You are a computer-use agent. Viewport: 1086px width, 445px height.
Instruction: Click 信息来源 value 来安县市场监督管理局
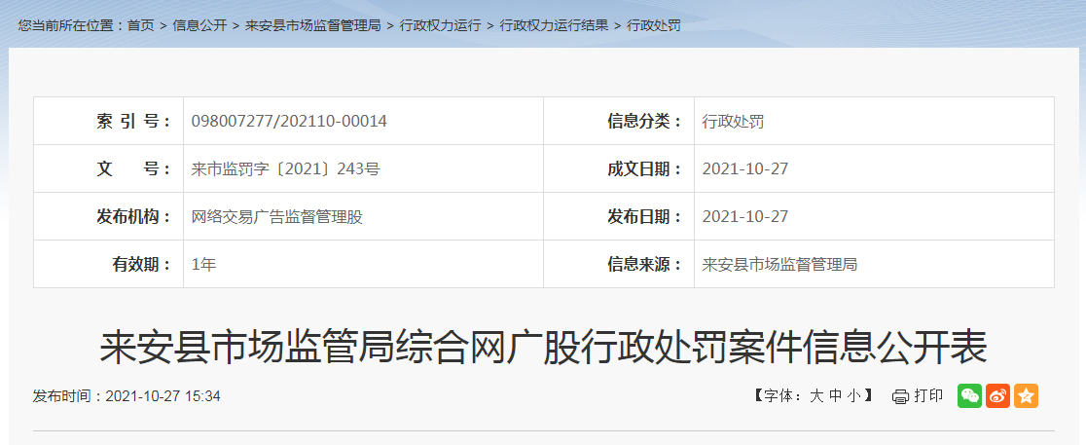[x=779, y=264]
